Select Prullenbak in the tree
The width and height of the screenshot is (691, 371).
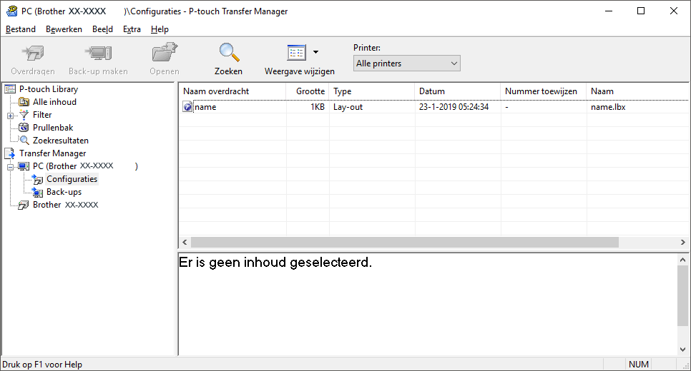coord(53,128)
